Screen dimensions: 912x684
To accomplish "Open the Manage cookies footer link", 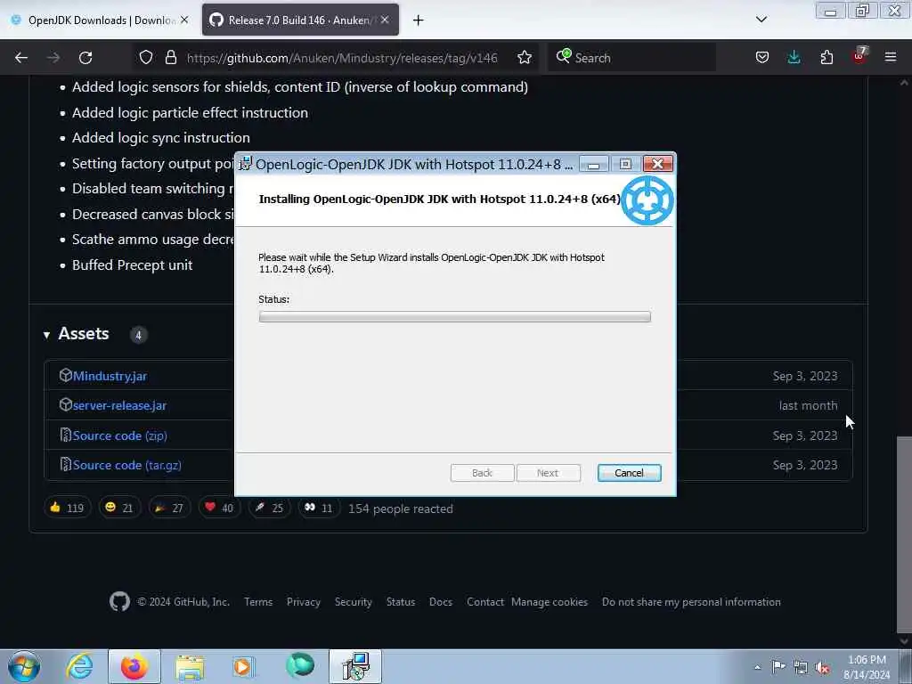I will [x=549, y=602].
